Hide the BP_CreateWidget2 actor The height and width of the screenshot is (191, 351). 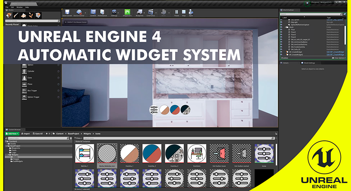281,54
